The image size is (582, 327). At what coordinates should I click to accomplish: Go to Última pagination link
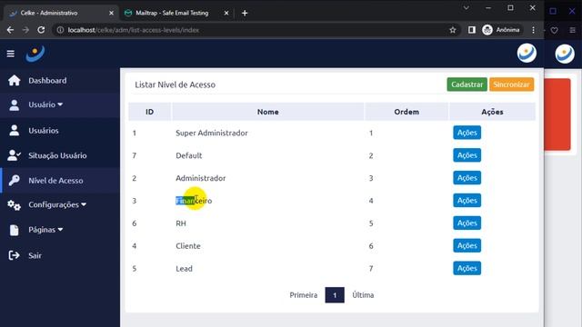click(363, 295)
